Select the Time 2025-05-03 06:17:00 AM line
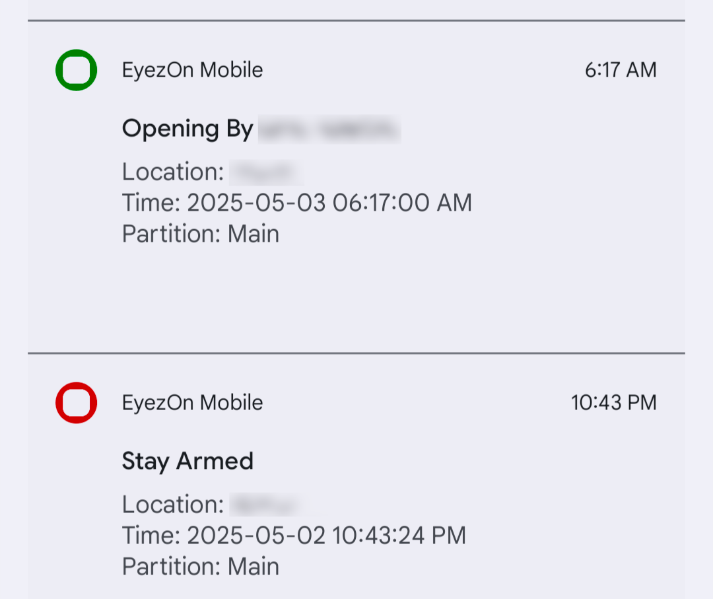The width and height of the screenshot is (713, 599). [x=297, y=203]
